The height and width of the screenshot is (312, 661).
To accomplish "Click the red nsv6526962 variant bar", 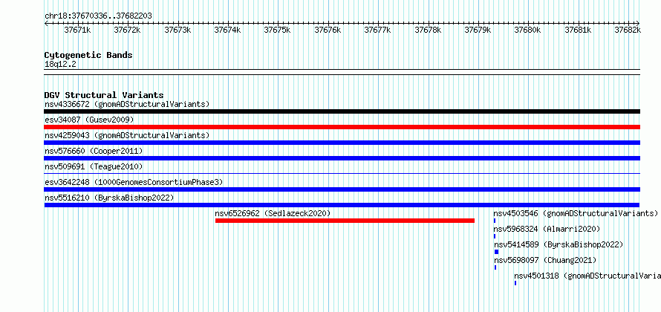I will click(x=345, y=221).
